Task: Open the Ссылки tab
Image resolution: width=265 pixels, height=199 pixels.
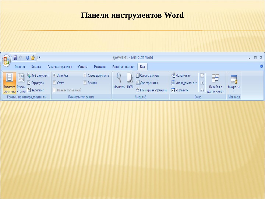Action: tap(83, 67)
